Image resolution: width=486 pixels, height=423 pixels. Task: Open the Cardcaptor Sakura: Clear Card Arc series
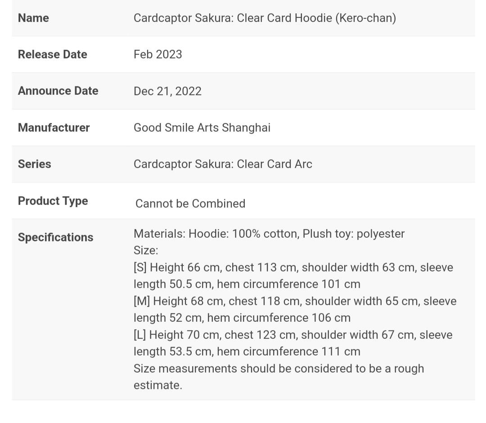click(223, 164)
